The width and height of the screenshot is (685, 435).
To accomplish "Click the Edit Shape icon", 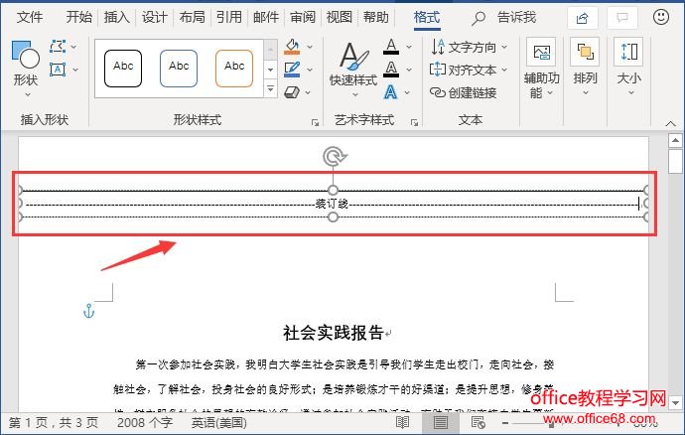I will [58, 47].
